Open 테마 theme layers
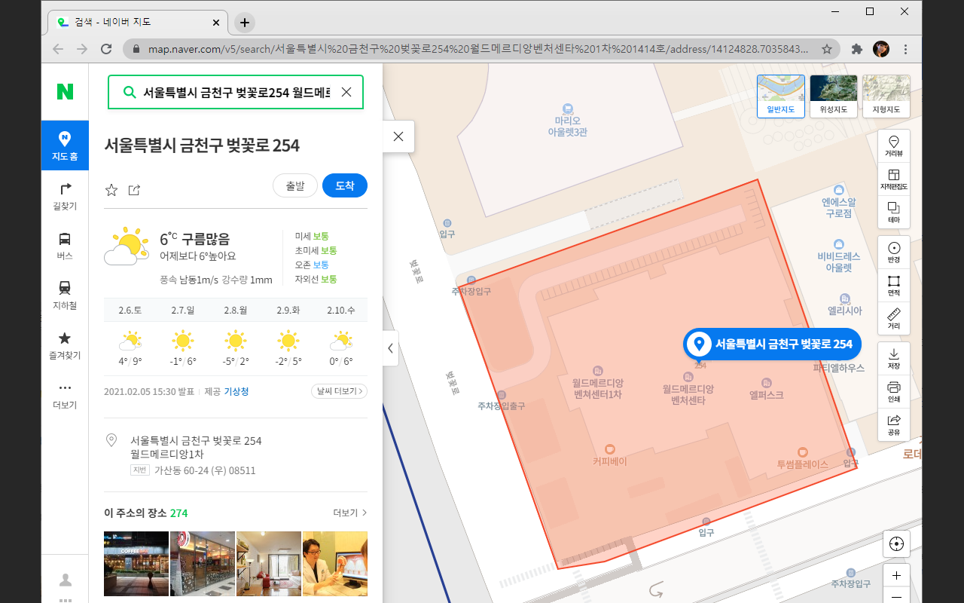 pos(894,213)
